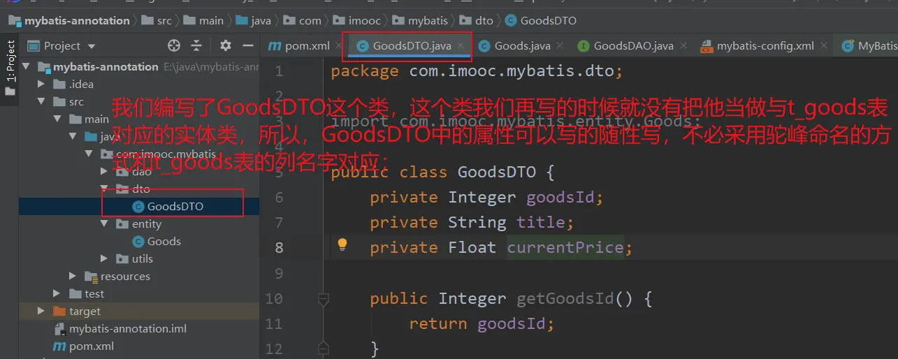The width and height of the screenshot is (898, 359).
Task: Close the mybatis-config.xml tab
Action: (x=825, y=46)
